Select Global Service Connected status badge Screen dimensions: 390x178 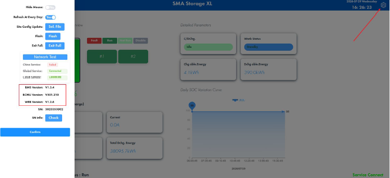57,71
